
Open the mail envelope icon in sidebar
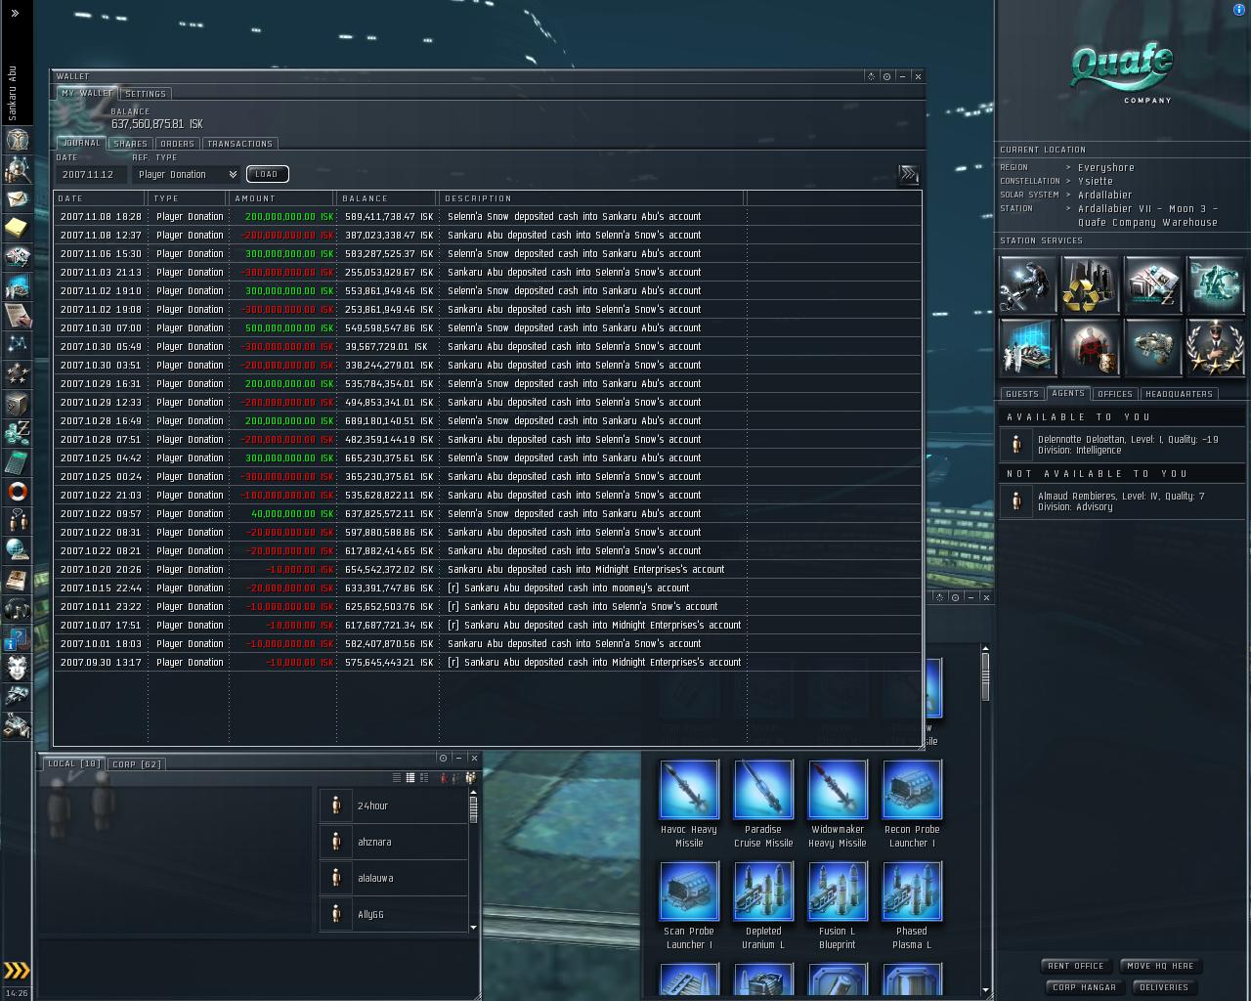17,198
